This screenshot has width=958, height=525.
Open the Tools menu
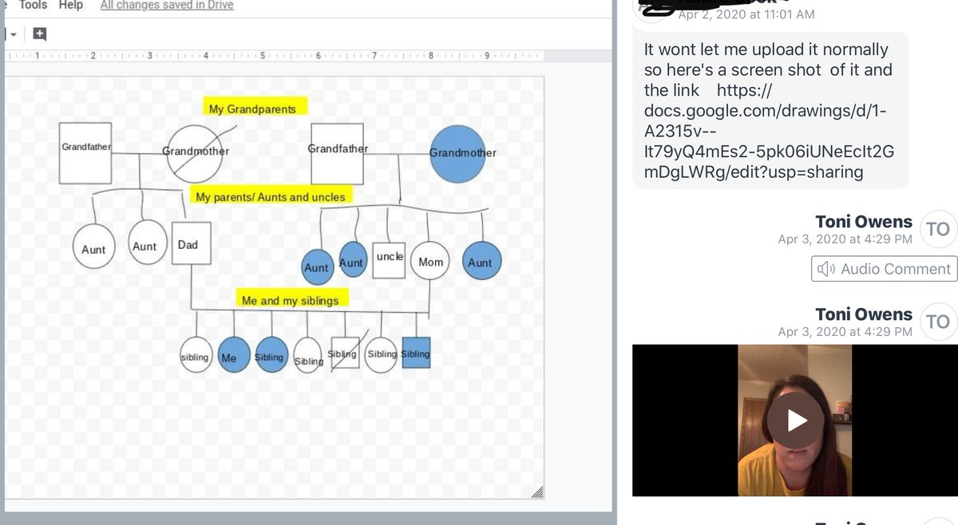pyautogui.click(x=34, y=6)
